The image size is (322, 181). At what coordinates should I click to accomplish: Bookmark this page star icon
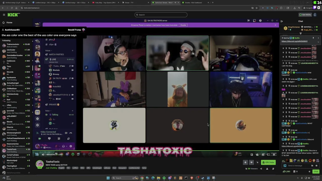[x=257, y=8]
